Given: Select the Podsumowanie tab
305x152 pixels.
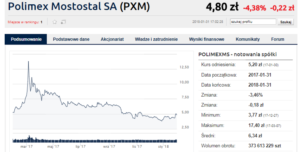Looking at the screenshot, I should [26, 39].
